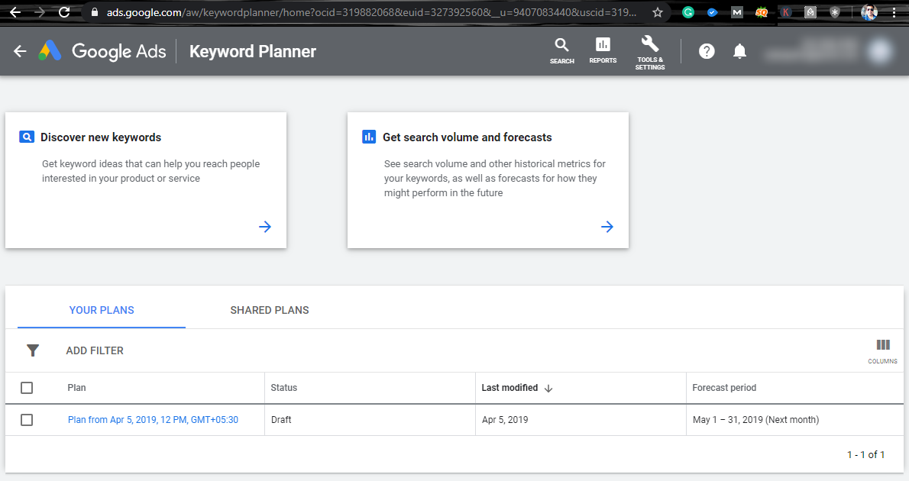Click the site lock icon in address bar

pyautogui.click(x=95, y=12)
